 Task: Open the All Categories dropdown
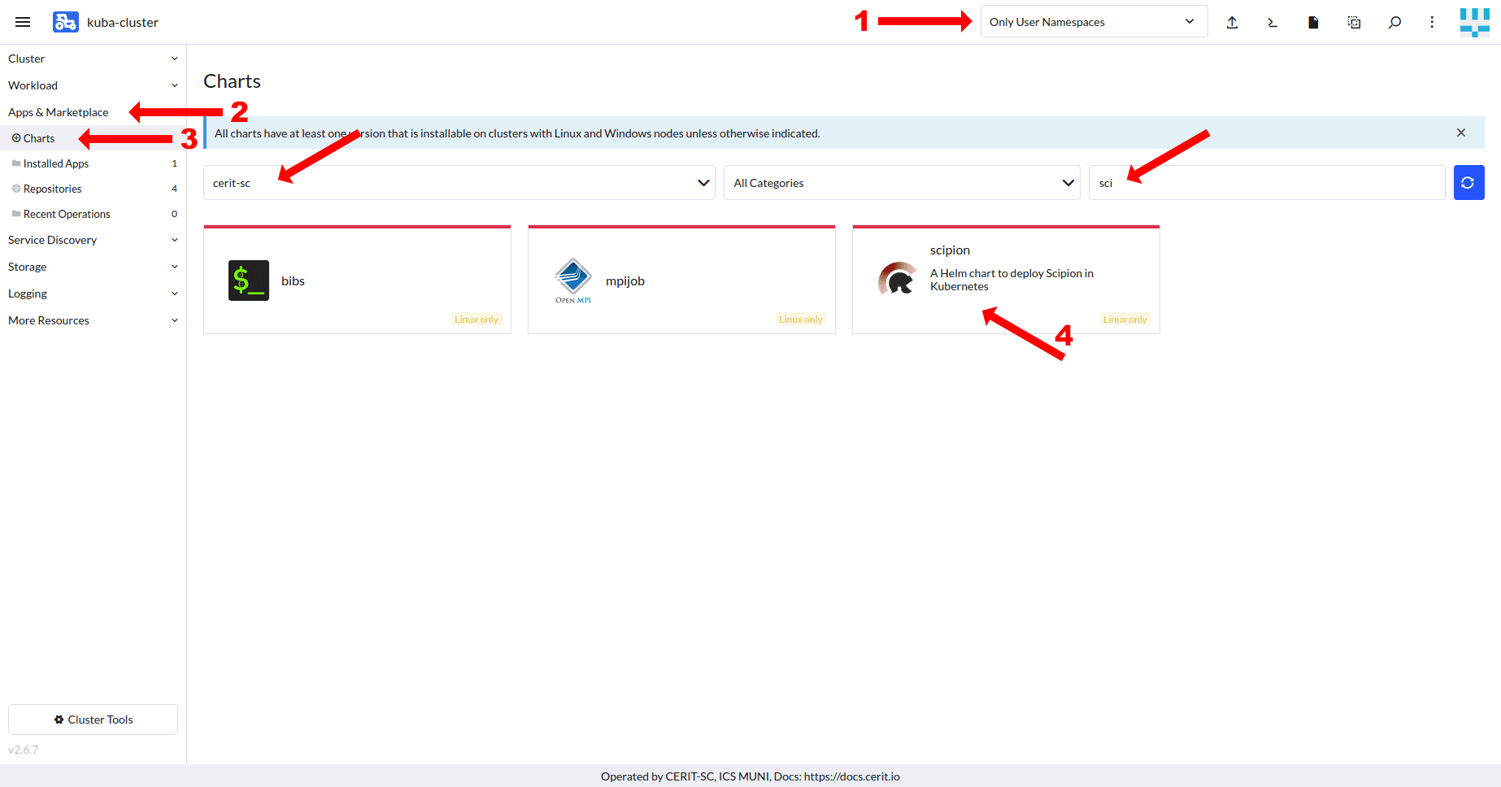coord(901,183)
